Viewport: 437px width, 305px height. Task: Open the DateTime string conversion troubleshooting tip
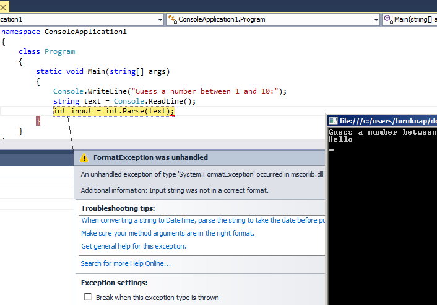pos(203,220)
